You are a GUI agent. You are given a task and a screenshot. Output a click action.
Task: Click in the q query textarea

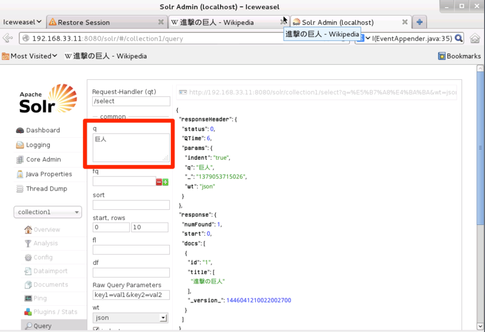(131, 148)
